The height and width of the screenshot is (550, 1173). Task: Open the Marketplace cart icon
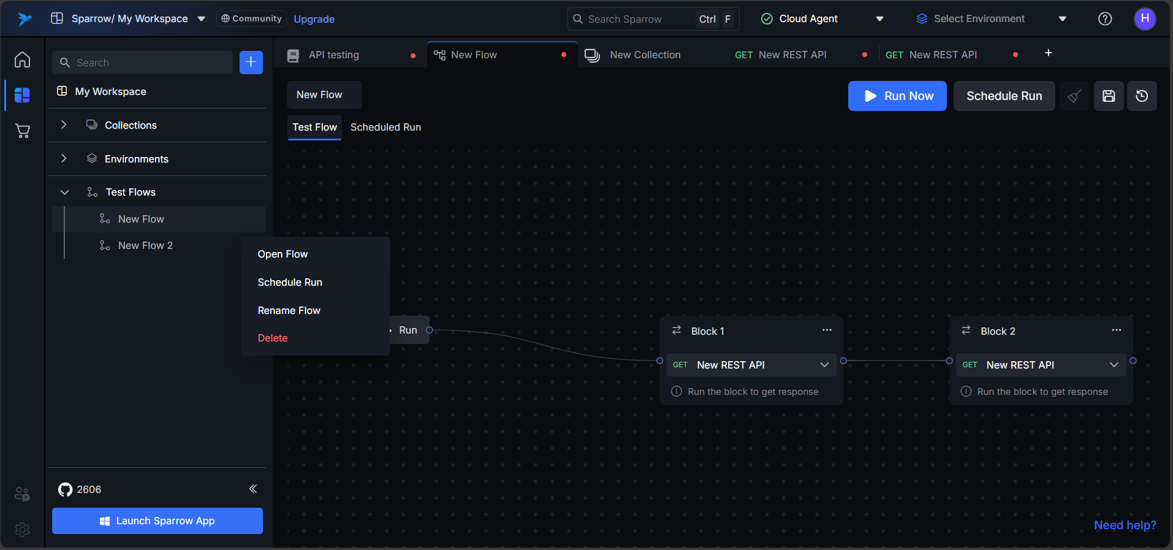tap(23, 131)
